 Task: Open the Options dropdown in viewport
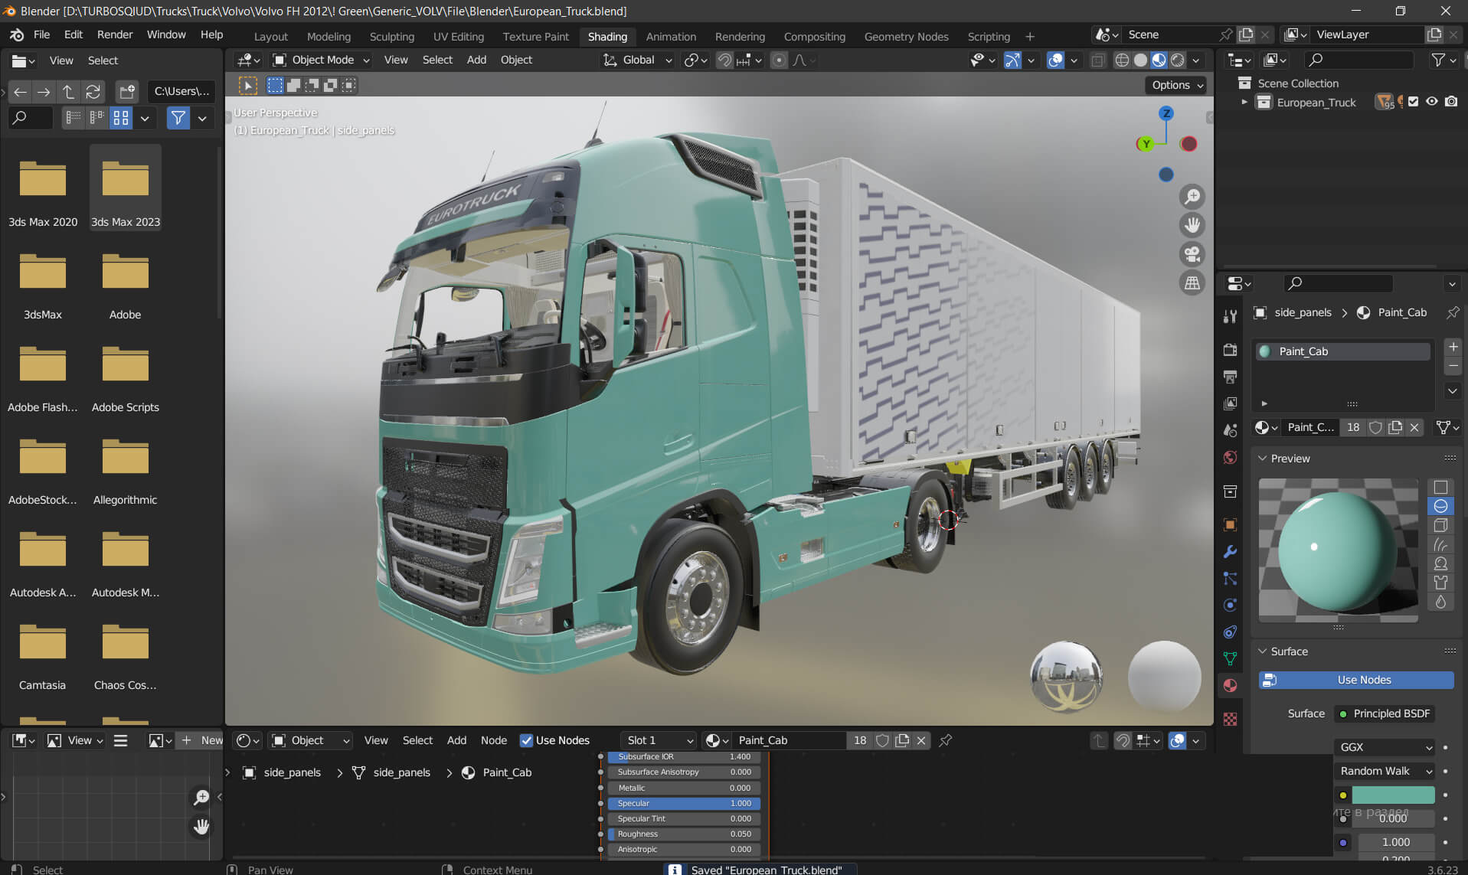point(1177,85)
